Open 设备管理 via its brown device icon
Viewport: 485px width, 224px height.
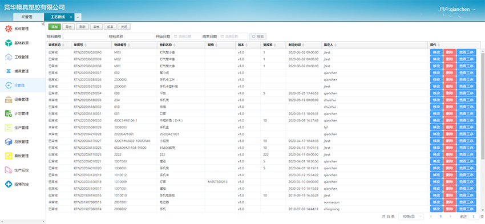coord(9,100)
